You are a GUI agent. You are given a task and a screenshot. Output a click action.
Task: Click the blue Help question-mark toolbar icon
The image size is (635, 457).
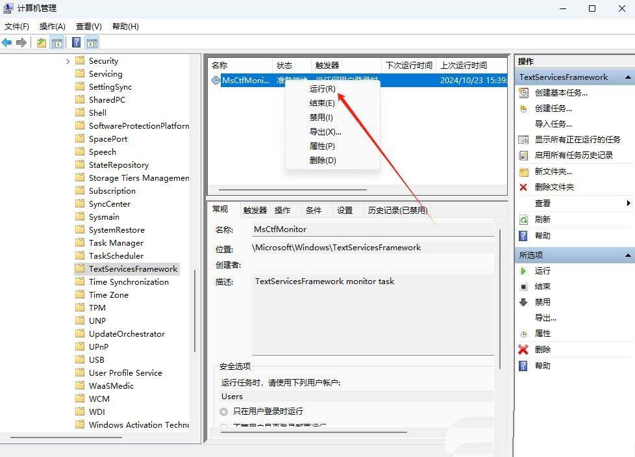[76, 43]
